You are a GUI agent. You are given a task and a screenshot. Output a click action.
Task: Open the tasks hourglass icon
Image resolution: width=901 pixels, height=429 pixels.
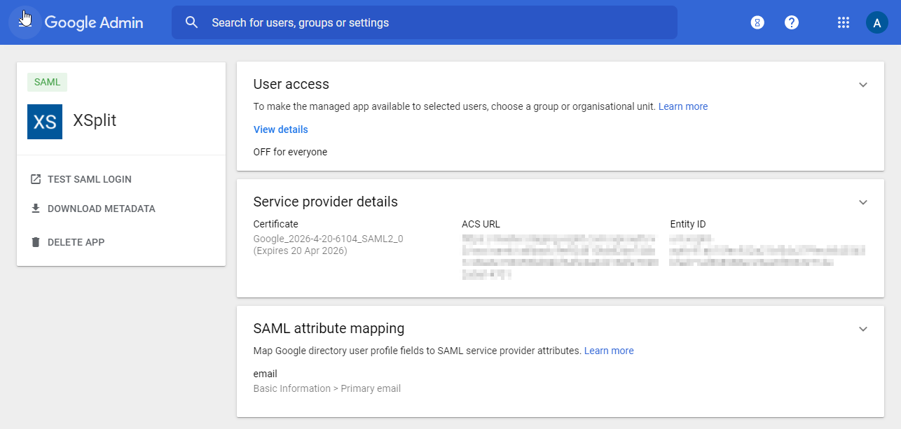click(757, 22)
